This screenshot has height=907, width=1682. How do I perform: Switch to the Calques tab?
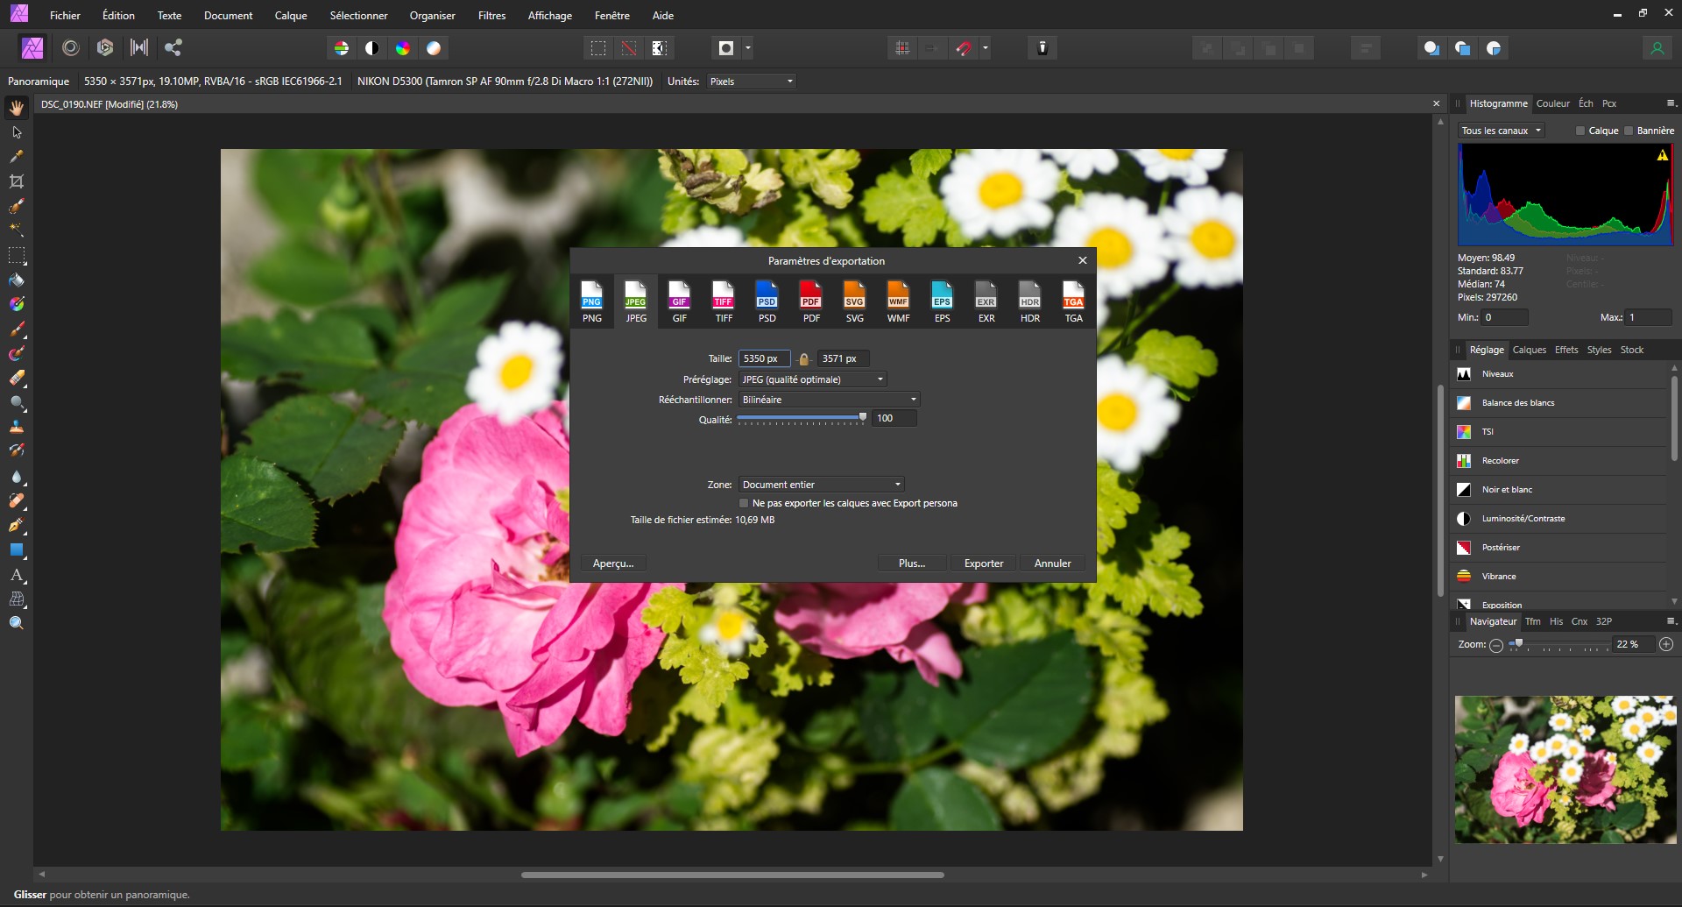click(x=1529, y=350)
